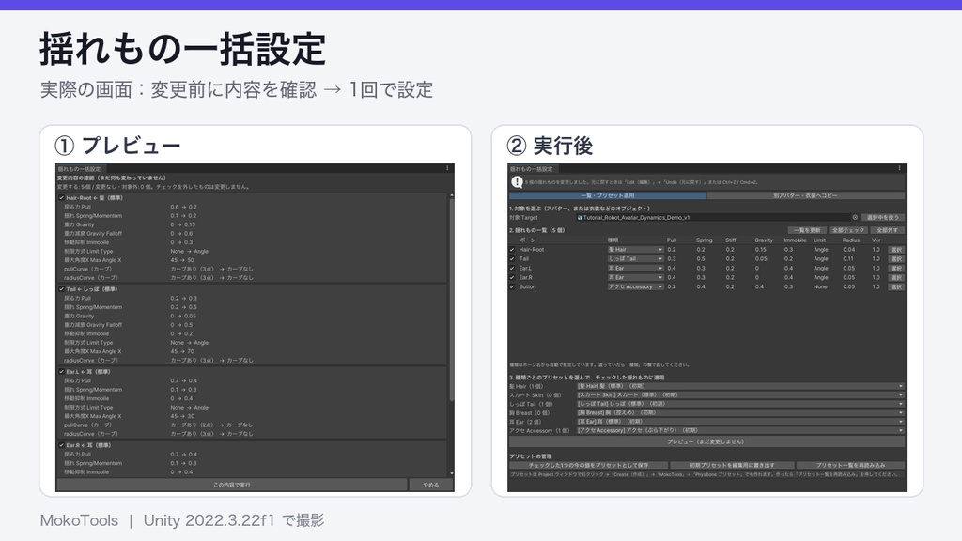Click the preview list vertical scrollbar

(452, 301)
